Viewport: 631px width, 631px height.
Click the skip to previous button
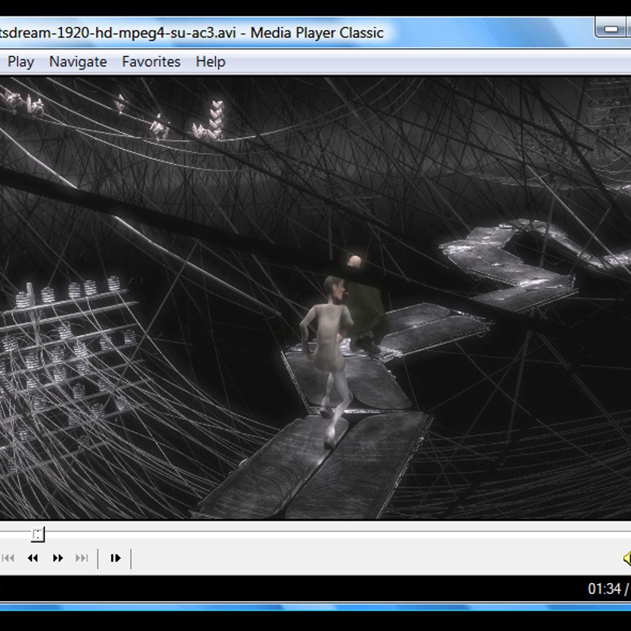click(8, 558)
